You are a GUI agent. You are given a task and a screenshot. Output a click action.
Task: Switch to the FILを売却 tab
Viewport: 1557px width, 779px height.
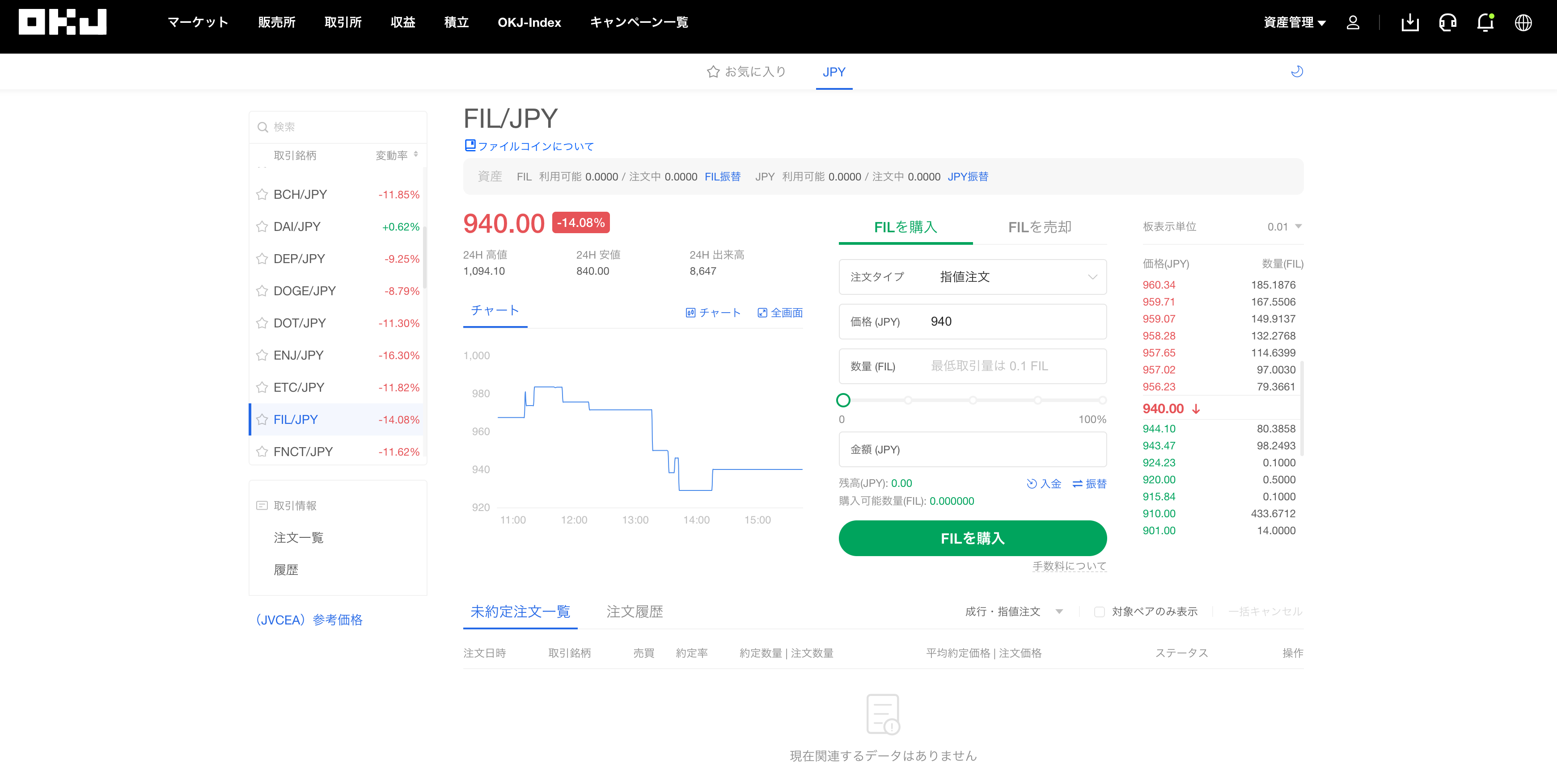(x=1039, y=227)
